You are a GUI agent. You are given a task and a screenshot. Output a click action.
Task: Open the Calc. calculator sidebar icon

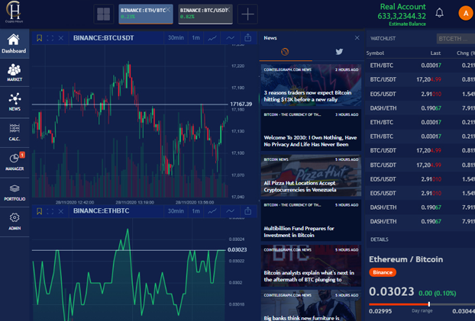click(14, 131)
